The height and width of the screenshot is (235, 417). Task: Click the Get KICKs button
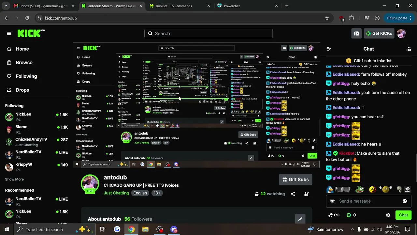379,33
